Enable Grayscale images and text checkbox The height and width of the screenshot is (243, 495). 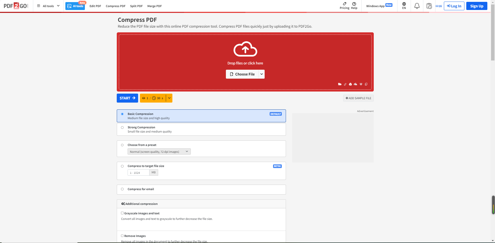(122, 213)
